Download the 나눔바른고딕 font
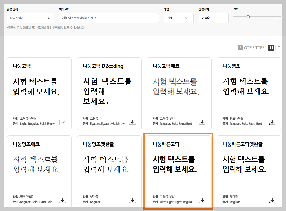The image size is (286, 211). coord(202,201)
